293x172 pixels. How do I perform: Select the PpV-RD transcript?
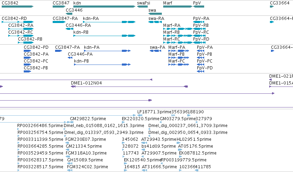click(199, 43)
